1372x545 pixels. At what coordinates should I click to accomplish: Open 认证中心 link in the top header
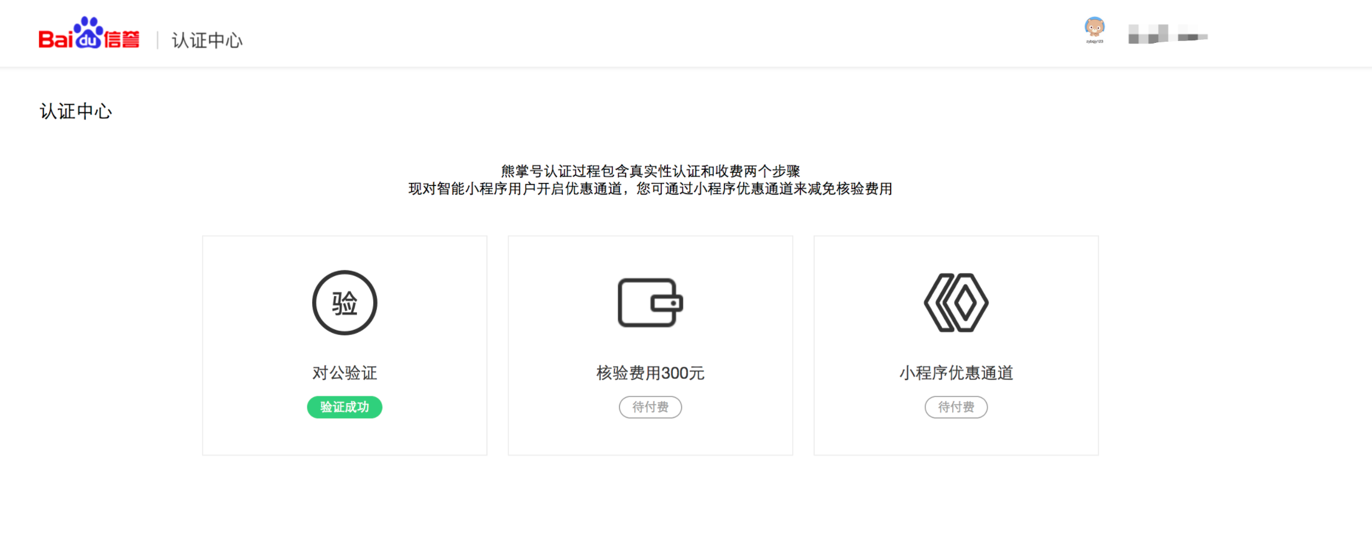click(x=207, y=40)
